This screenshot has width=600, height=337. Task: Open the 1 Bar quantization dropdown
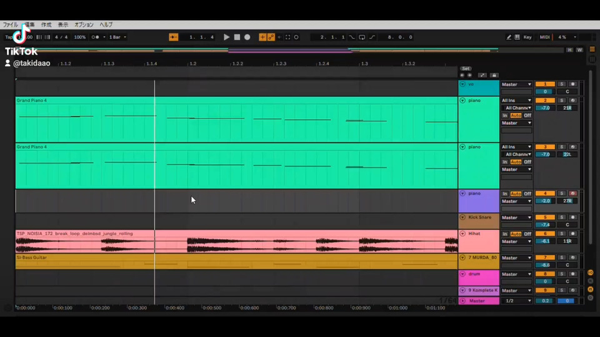point(117,37)
